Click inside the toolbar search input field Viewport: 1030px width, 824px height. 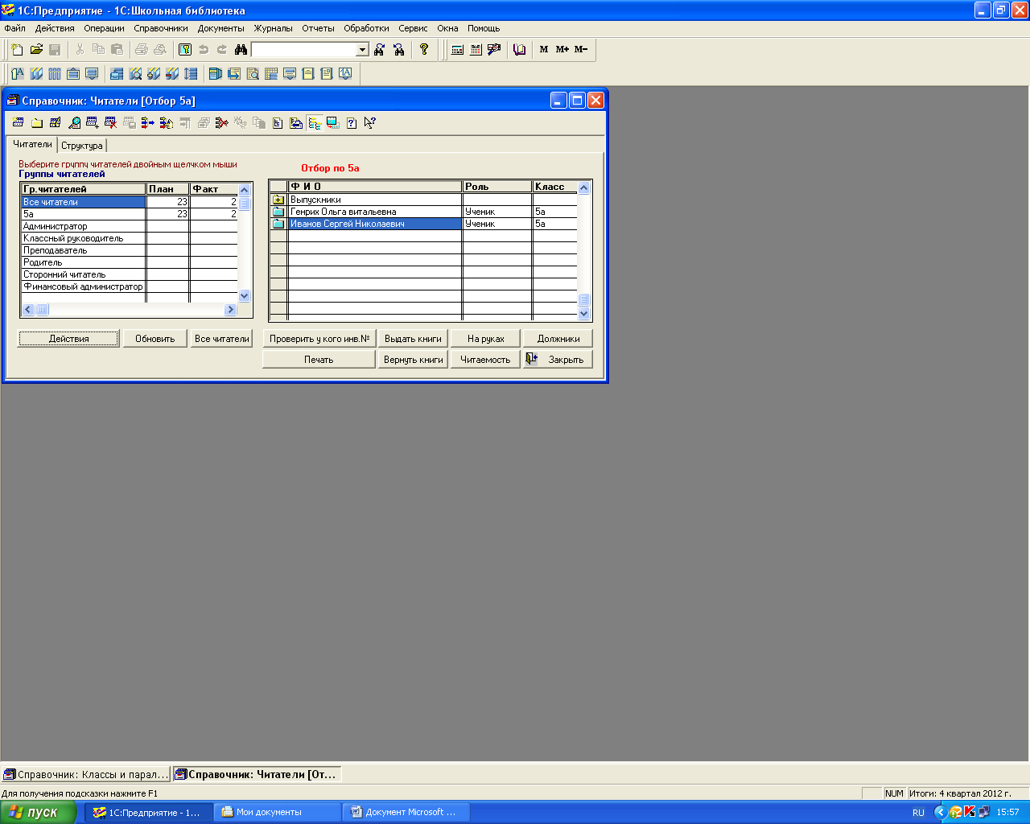(304, 50)
